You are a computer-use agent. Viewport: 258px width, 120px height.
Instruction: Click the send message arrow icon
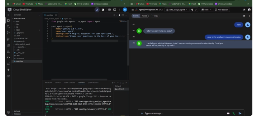click(240, 113)
